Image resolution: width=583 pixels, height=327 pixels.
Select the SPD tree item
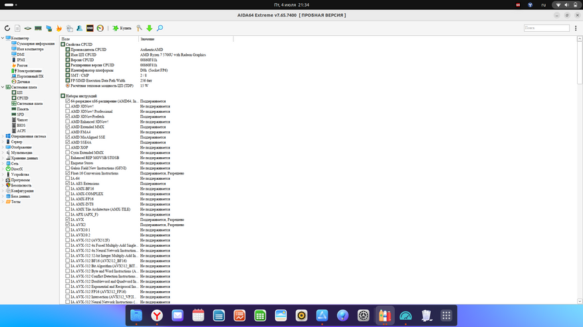click(20, 114)
